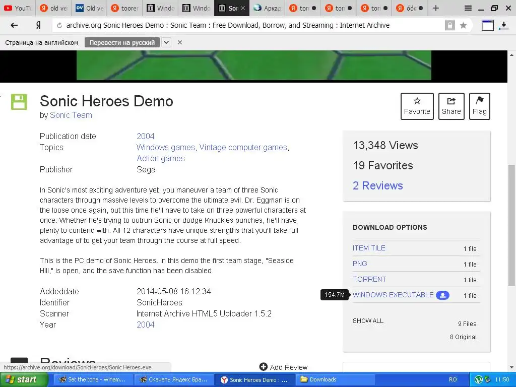Click the publisher value Sega
The width and height of the screenshot is (516, 387).
coord(146,169)
